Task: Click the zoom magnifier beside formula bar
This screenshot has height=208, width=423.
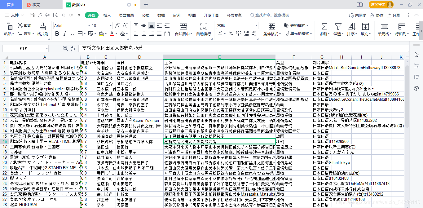Action: (65, 48)
